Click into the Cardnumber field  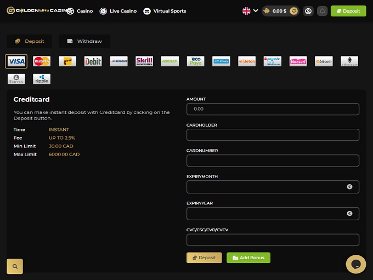[x=273, y=161]
